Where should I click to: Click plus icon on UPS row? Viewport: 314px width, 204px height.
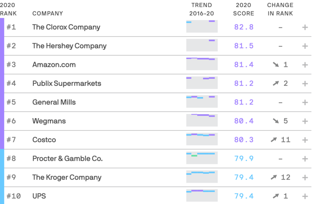tap(305, 196)
